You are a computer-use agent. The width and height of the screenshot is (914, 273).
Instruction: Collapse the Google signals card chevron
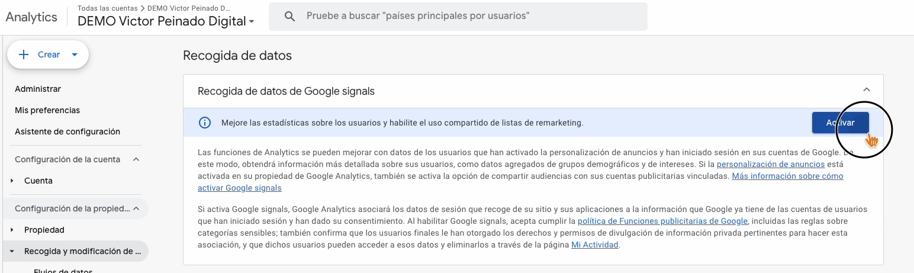pos(866,90)
